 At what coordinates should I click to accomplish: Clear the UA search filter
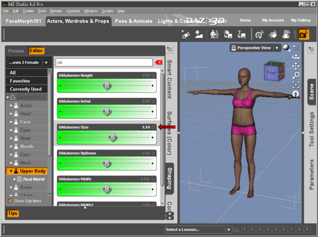click(159, 63)
